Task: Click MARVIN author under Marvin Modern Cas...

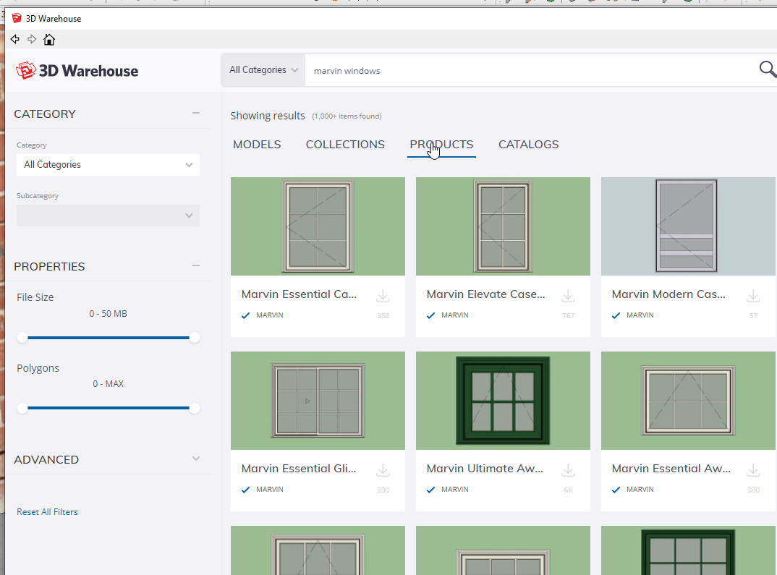Action: pyautogui.click(x=640, y=315)
